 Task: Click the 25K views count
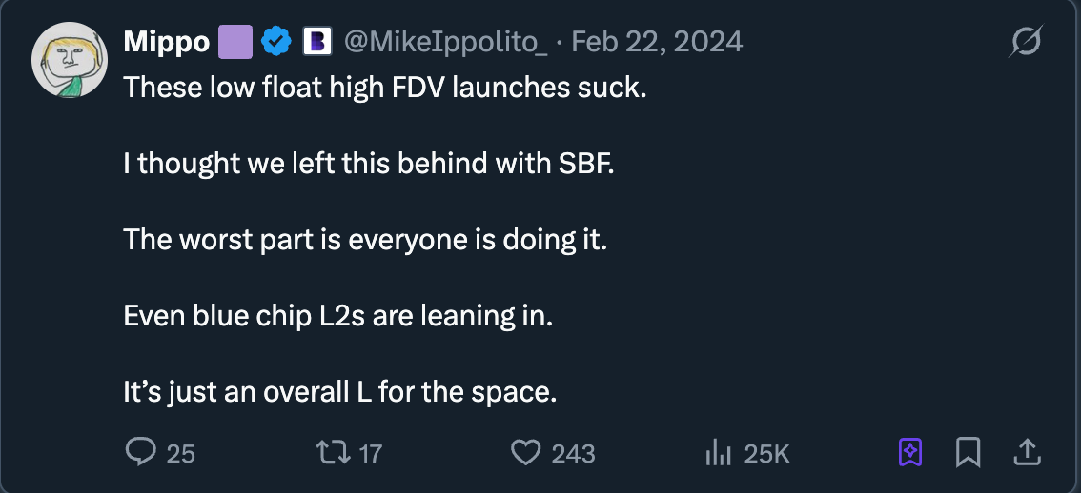(x=766, y=454)
